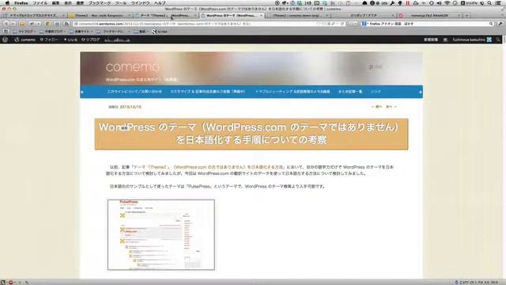Open the ブックマーク menu
Viewport: 506px width, 285px height.
tap(100, 3)
